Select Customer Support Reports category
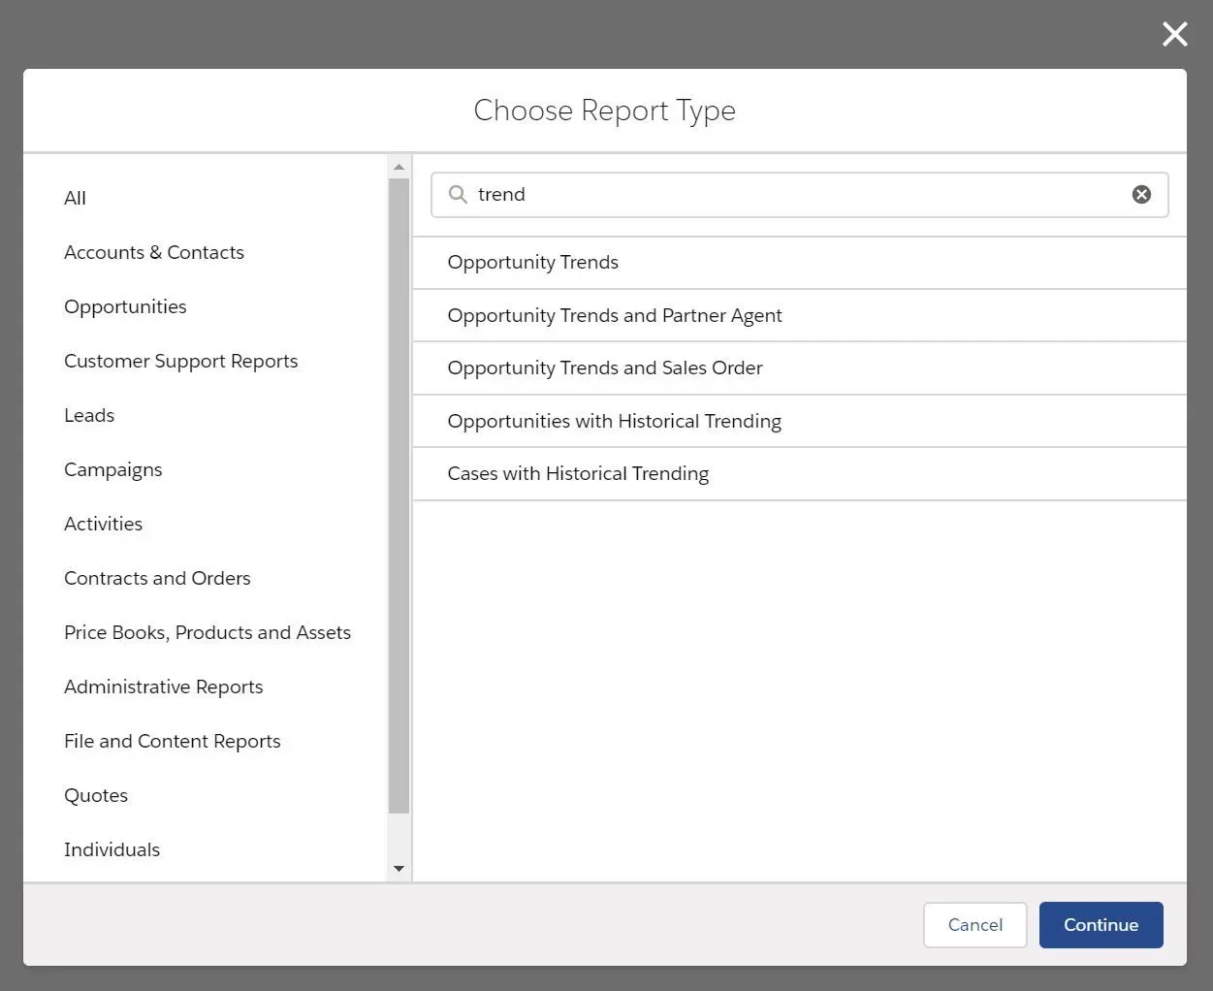Screen dimensions: 1213x991 [181, 362]
